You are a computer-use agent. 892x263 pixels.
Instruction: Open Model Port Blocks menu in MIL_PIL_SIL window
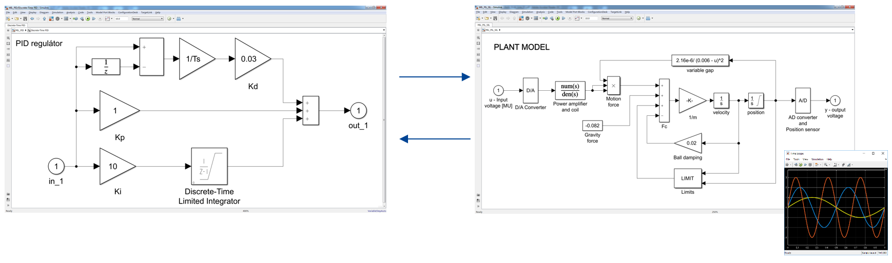575,12
